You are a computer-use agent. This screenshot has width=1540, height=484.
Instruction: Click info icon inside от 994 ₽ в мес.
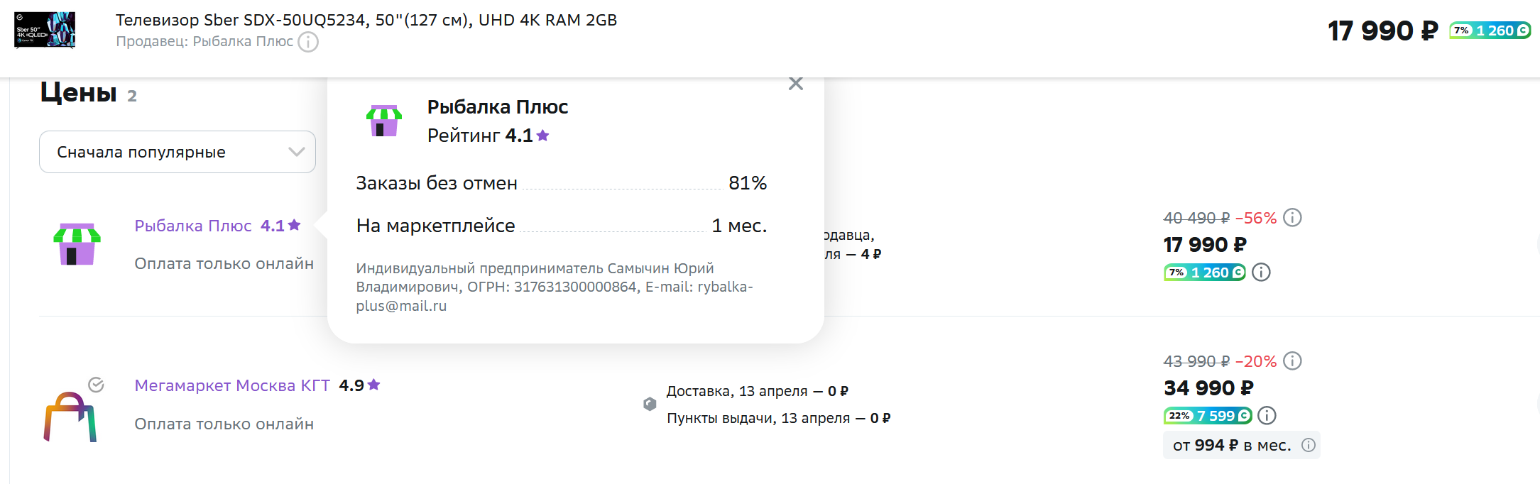pos(1309,445)
